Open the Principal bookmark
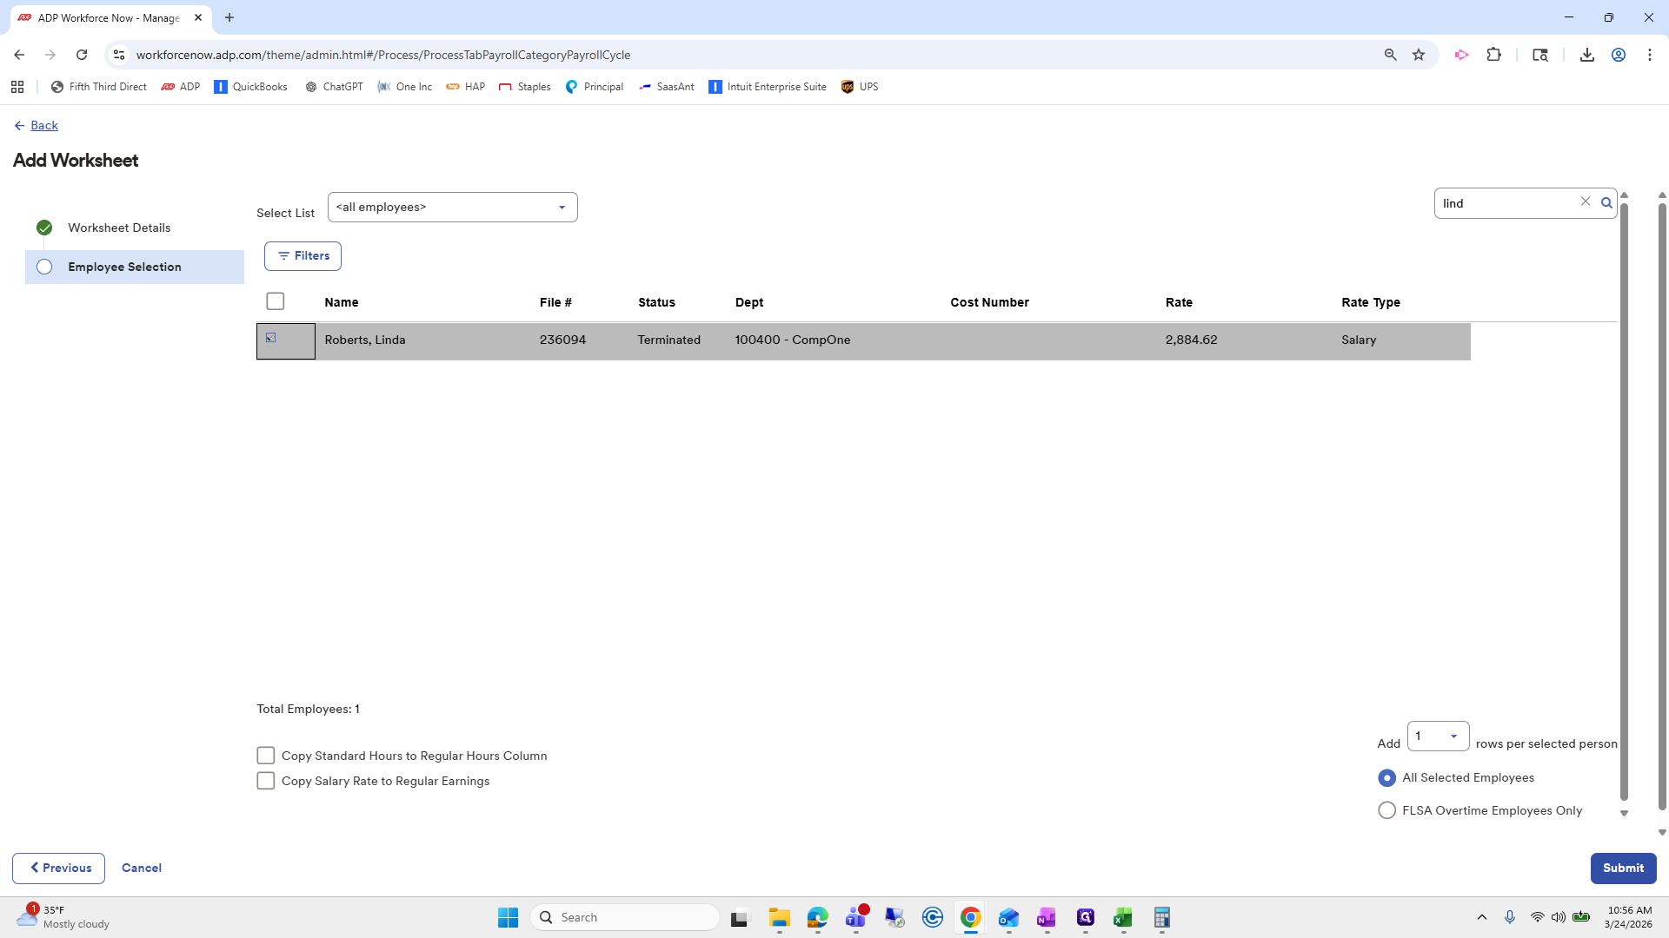The height and width of the screenshot is (938, 1669). click(595, 87)
